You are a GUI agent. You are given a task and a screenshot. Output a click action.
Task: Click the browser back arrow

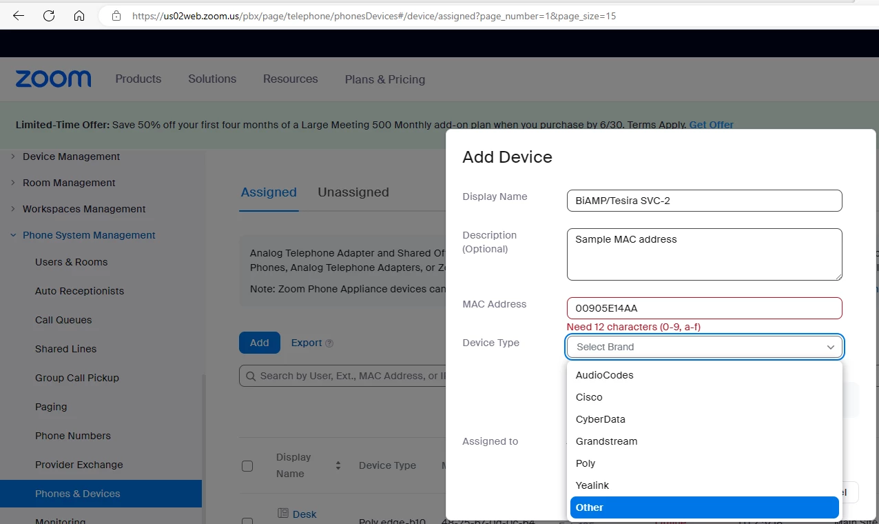click(19, 15)
